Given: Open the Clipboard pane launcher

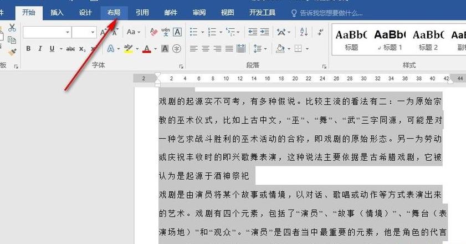Looking at the screenshot, I should coord(16,67).
